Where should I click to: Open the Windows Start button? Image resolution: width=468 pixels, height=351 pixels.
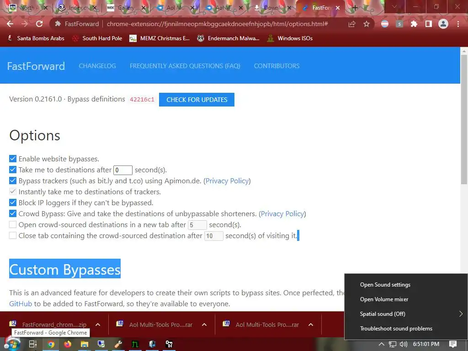pyautogui.click(x=11, y=344)
